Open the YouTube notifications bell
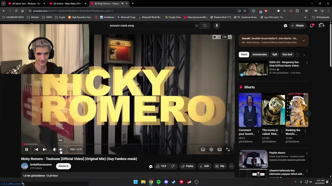 coord(312,26)
